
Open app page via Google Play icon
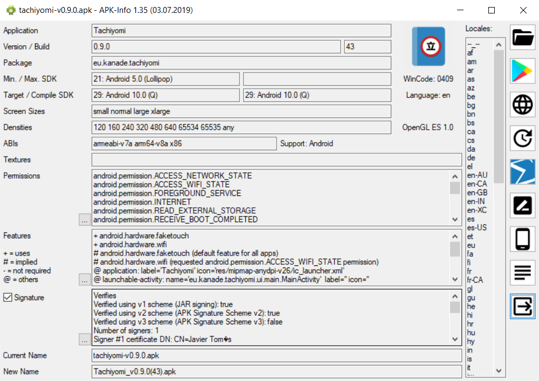[x=522, y=71]
